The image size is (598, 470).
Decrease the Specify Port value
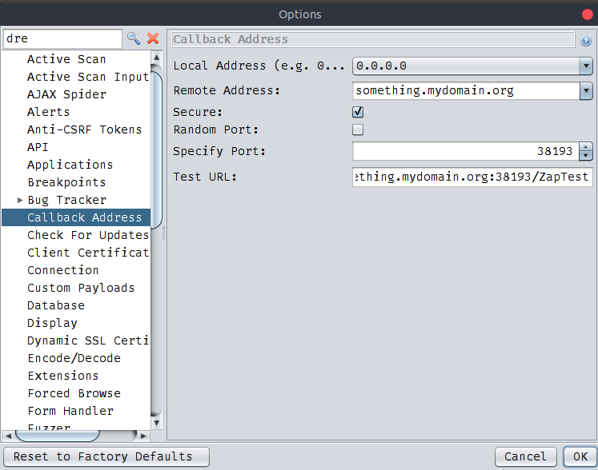585,155
